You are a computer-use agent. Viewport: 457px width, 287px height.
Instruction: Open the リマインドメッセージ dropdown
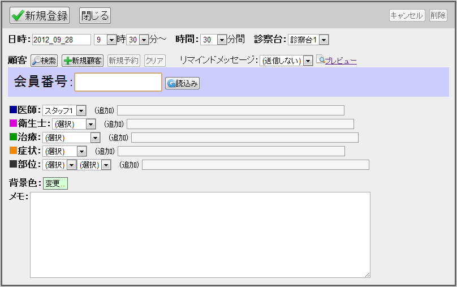coord(286,61)
